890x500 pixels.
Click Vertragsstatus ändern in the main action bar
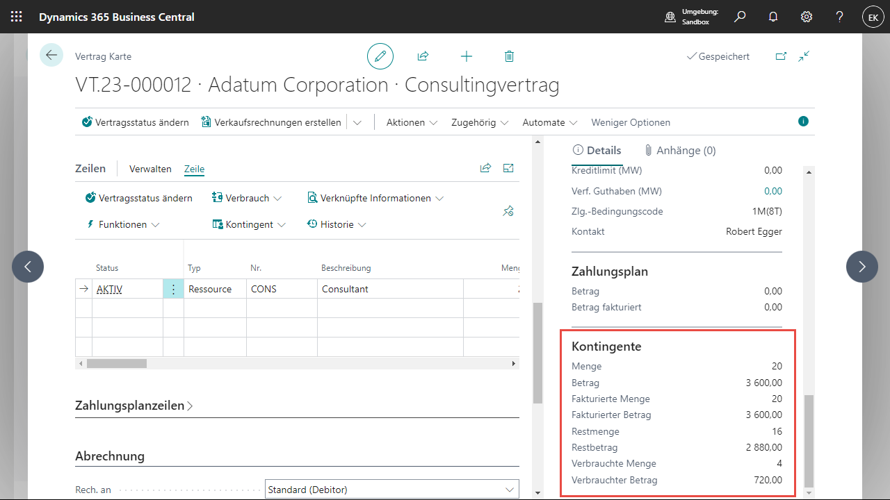point(136,122)
